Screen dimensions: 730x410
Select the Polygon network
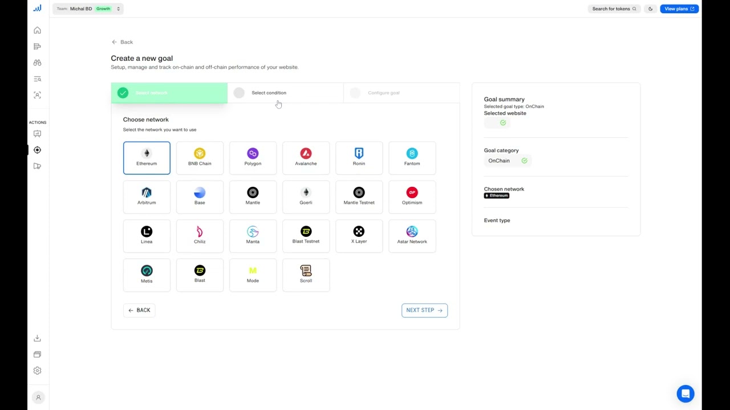tap(253, 158)
